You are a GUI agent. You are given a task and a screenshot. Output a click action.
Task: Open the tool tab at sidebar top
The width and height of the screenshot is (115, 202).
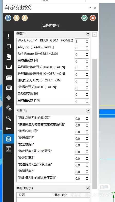coord(9,36)
